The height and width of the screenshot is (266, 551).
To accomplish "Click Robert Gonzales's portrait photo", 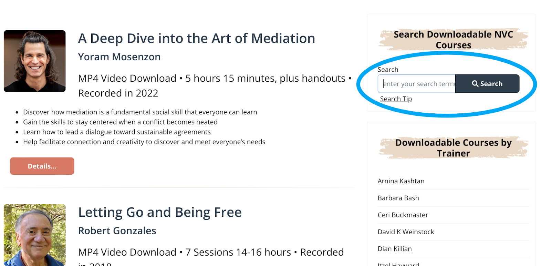I will (35, 235).
